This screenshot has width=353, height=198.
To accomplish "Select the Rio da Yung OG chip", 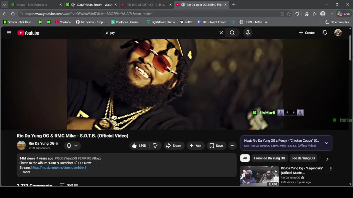I will point(303,158).
